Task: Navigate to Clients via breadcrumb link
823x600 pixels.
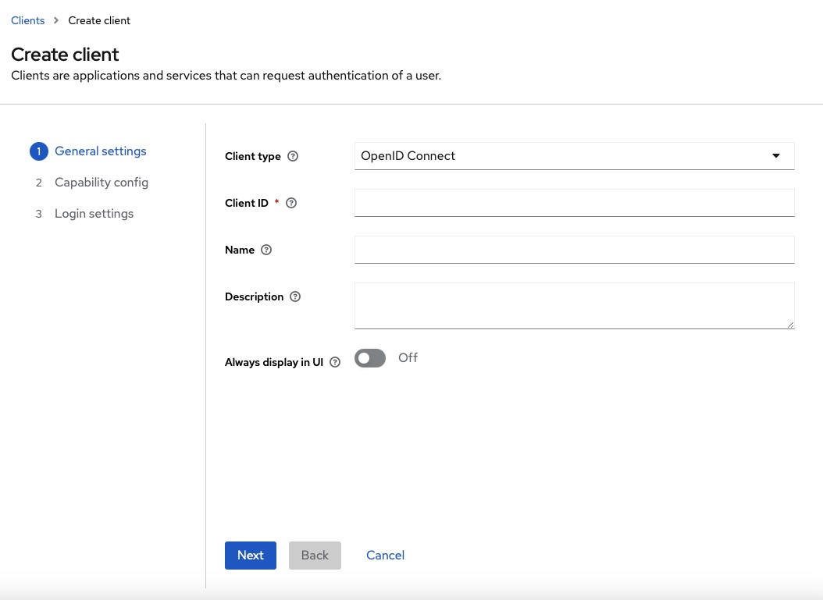Action: pyautogui.click(x=27, y=20)
